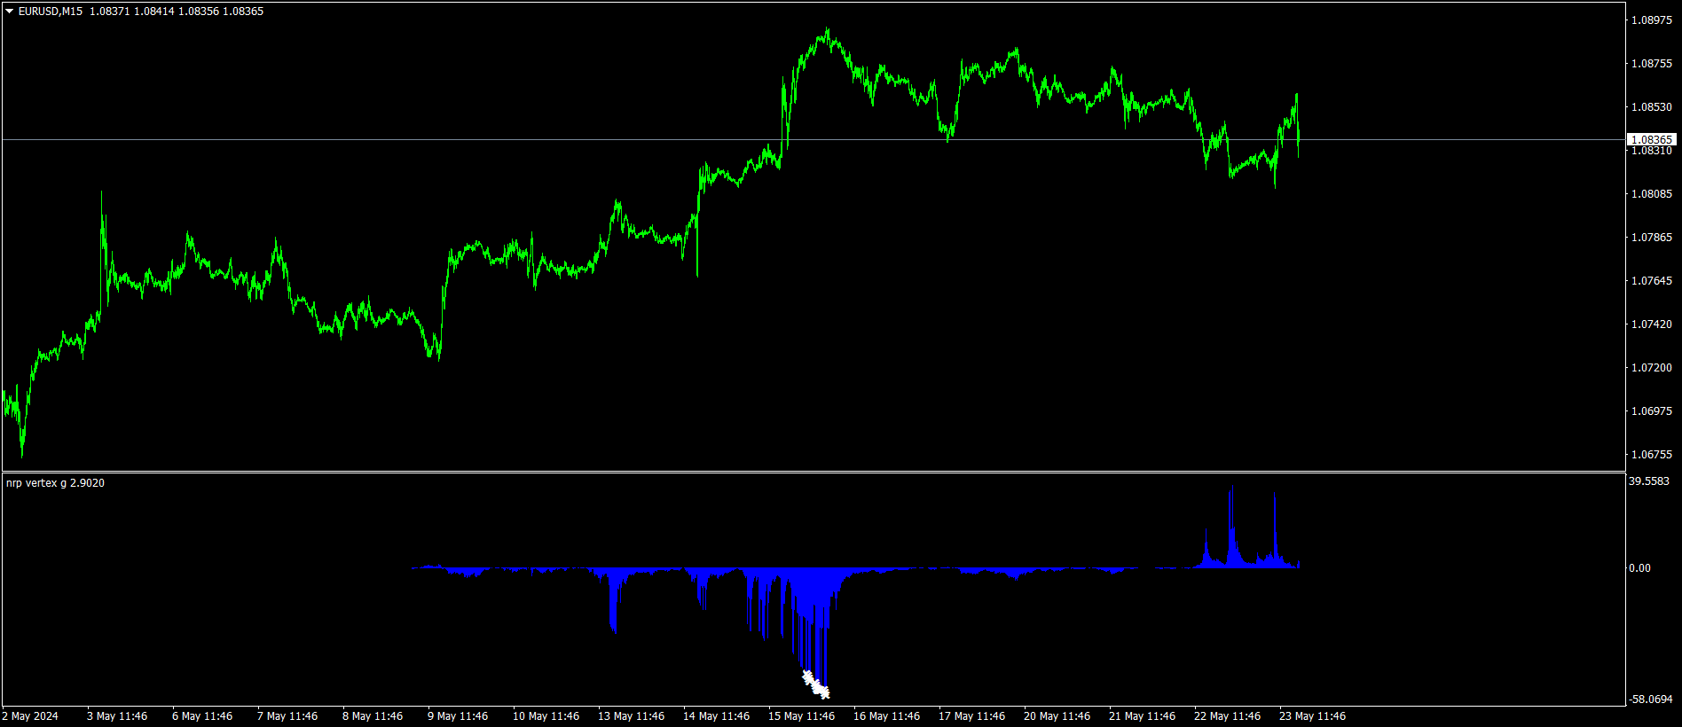The width and height of the screenshot is (1682, 727).
Task: Select the time label 23 May 11:46
Action: pos(1312,716)
